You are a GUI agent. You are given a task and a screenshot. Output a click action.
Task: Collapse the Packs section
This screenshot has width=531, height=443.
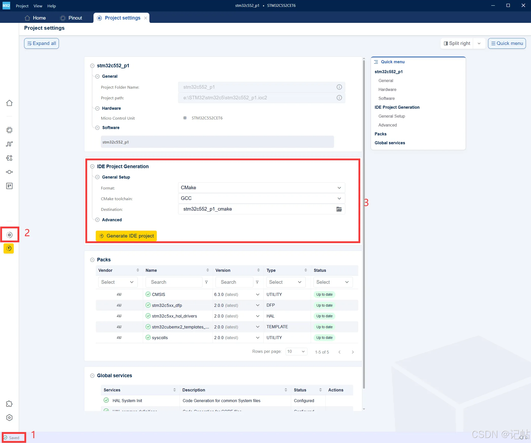[x=92, y=260]
